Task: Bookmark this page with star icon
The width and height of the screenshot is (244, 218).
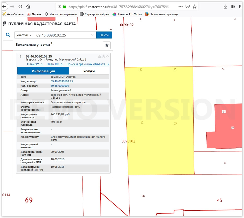Action: pos(195,6)
